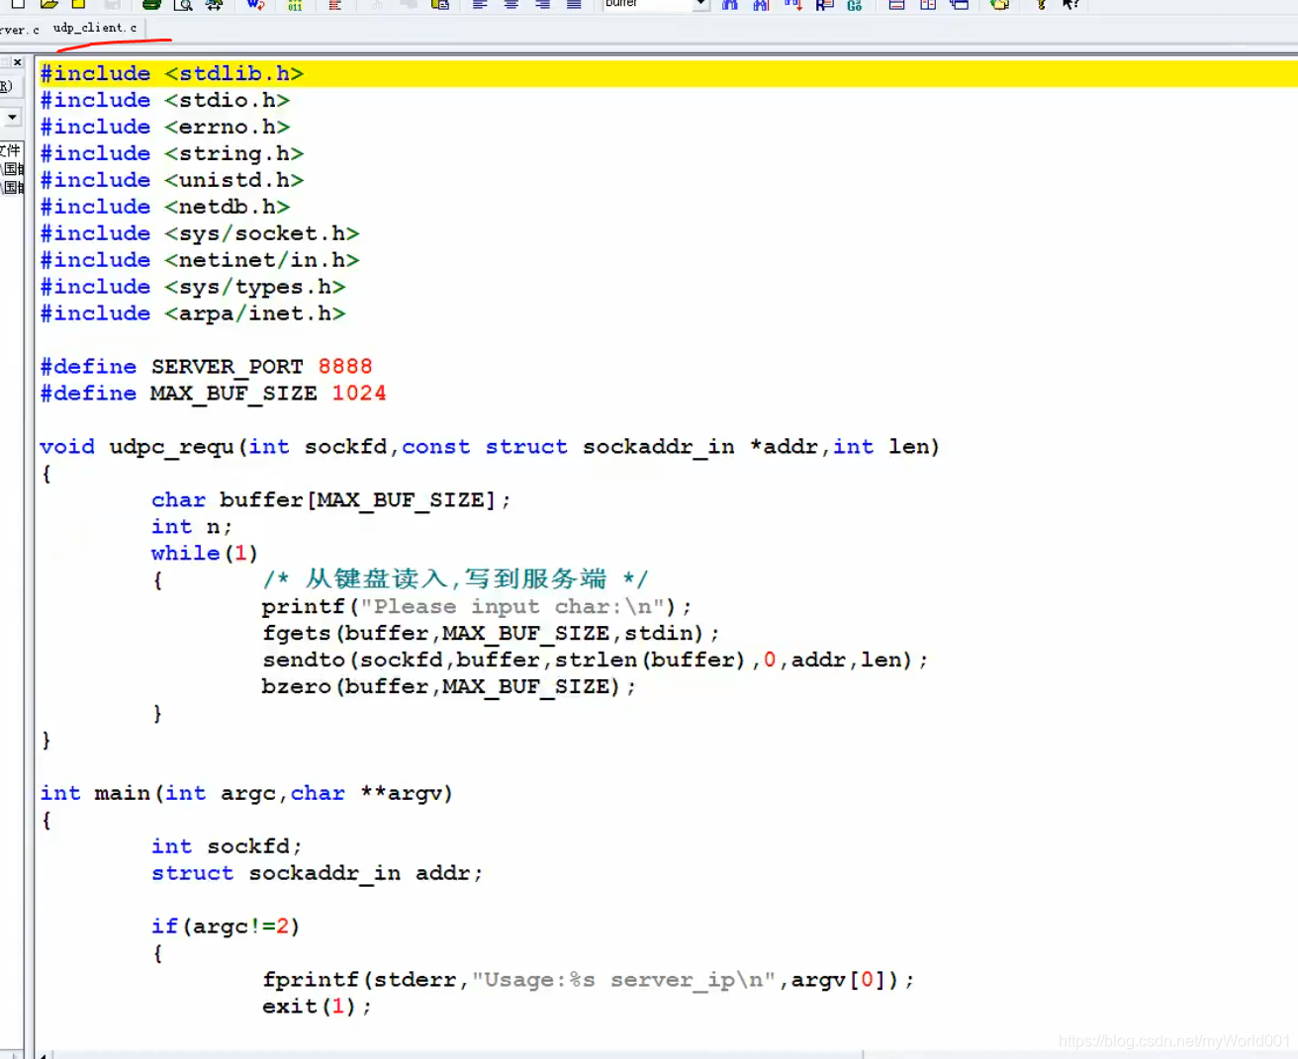Click the struct sockaddr_in addr declaration
Screen dimensions: 1298x1059
coord(317,874)
